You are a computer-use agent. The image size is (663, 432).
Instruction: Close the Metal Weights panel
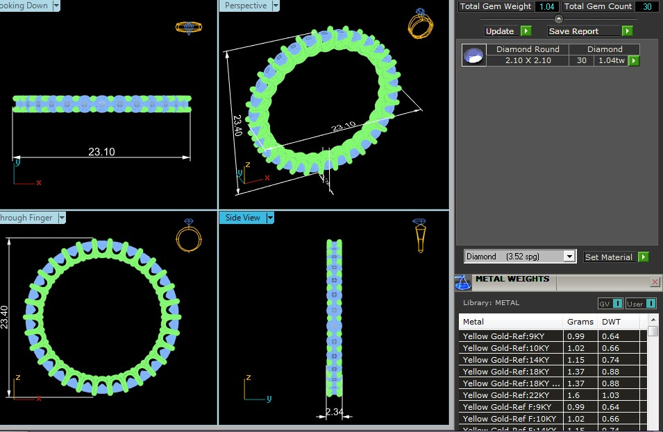[x=655, y=282]
